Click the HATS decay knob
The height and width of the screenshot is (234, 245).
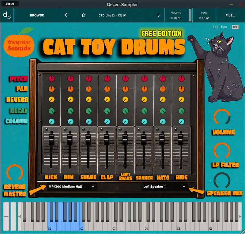pyautogui.click(x=163, y=111)
